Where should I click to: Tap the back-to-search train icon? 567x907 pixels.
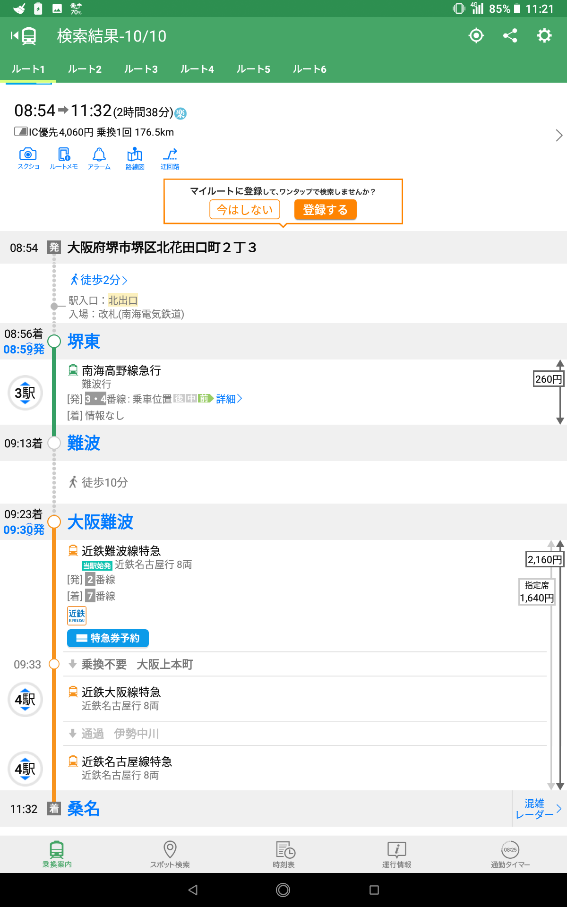(24, 36)
